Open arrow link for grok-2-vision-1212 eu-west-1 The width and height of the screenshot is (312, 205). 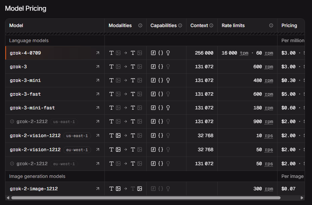98,149
